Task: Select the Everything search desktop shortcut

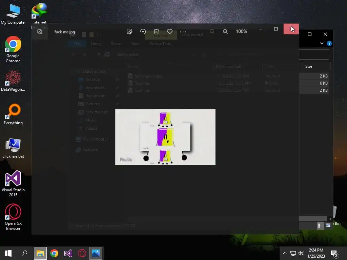Action: point(13,114)
